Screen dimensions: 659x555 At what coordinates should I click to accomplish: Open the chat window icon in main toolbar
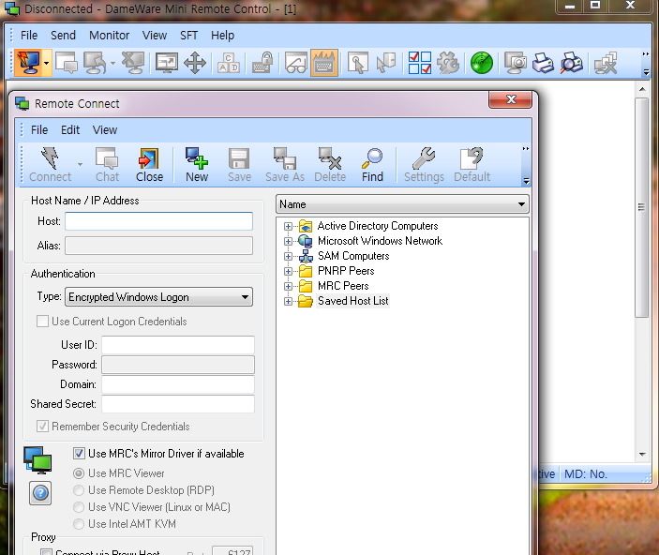tap(67, 63)
